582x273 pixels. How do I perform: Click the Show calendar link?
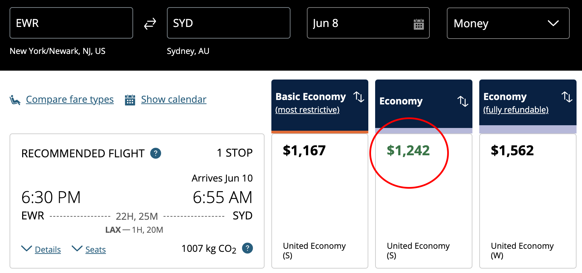(173, 99)
